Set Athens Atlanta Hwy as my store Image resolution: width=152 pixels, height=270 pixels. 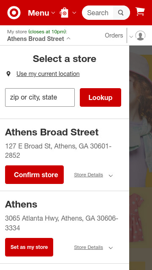click(x=29, y=247)
